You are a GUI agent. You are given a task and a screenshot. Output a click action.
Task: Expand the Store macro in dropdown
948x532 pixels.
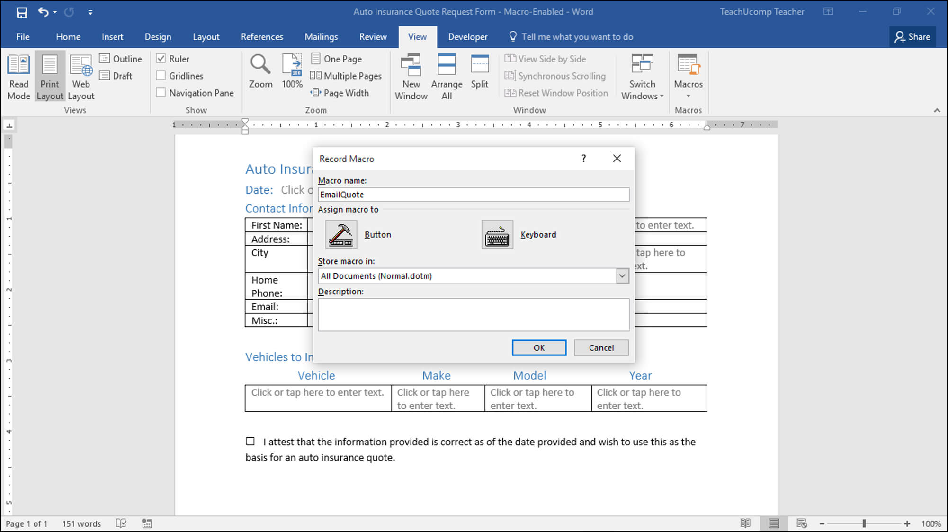622,276
